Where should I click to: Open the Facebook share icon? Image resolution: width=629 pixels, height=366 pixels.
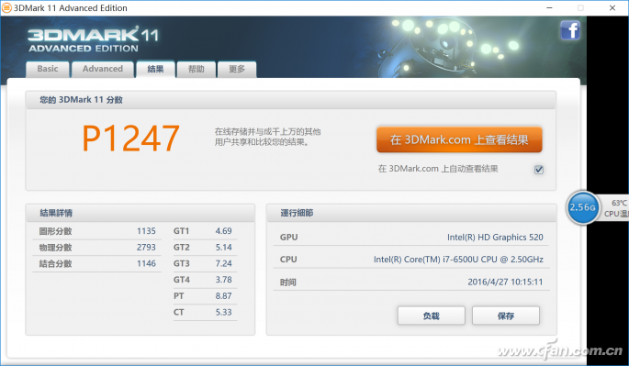tap(570, 30)
